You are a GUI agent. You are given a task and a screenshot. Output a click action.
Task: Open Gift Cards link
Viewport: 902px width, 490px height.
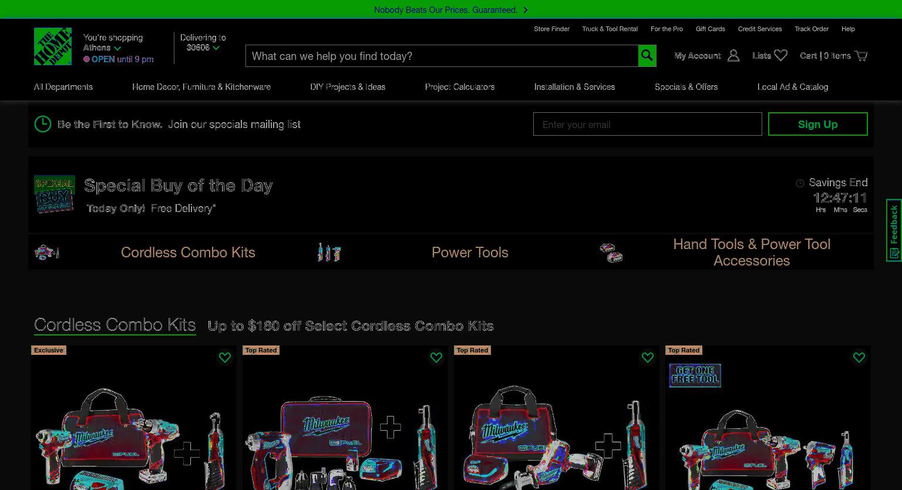pyautogui.click(x=711, y=29)
